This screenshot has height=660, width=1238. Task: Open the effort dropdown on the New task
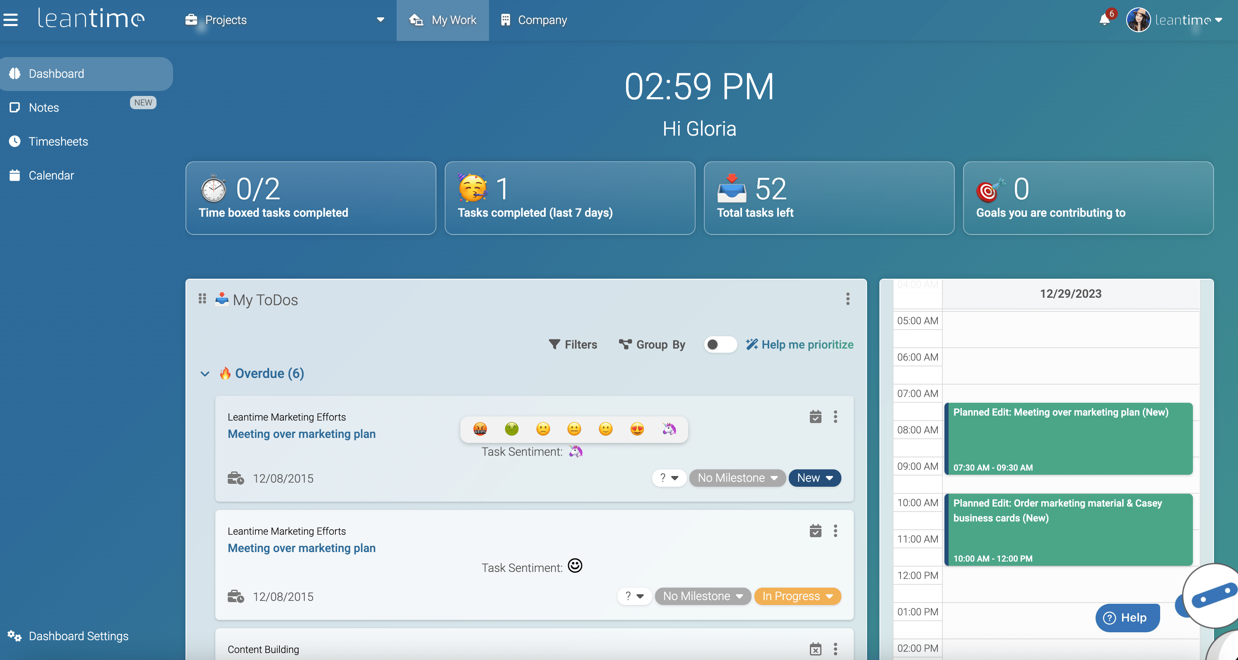point(669,478)
